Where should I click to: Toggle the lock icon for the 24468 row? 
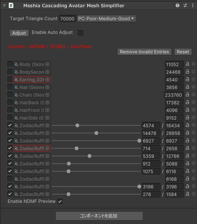[187, 72]
